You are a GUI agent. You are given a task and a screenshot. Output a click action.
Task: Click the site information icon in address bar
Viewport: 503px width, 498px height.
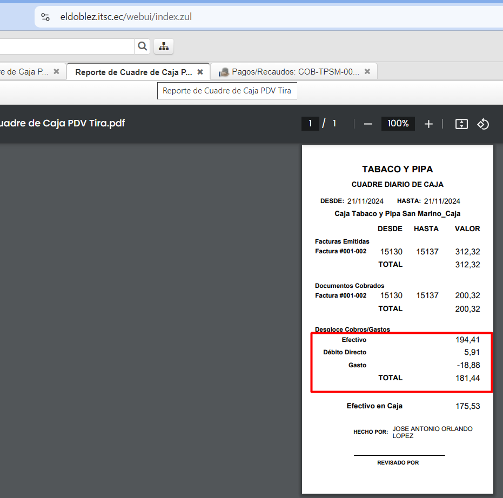[45, 17]
